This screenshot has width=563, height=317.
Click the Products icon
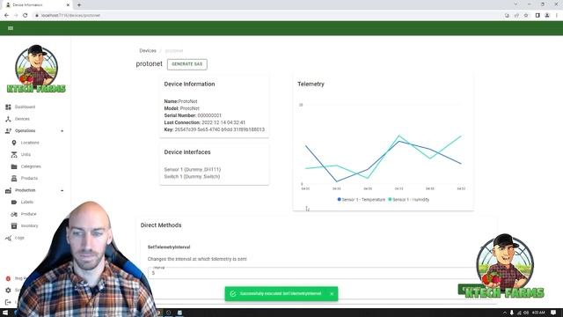[x=14, y=178]
